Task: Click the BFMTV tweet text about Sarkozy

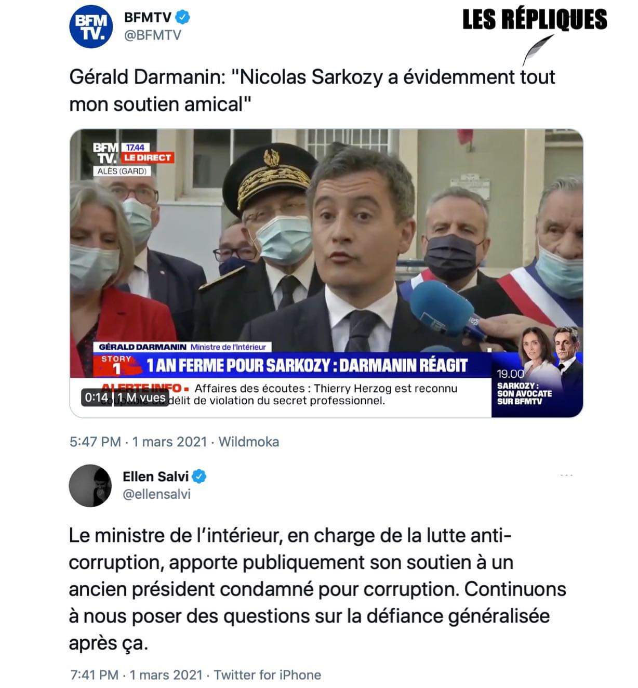Action: point(312,90)
